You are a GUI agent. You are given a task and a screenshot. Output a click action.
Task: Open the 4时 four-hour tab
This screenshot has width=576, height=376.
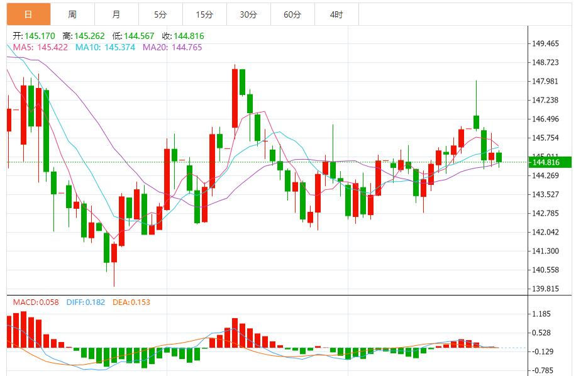337,14
